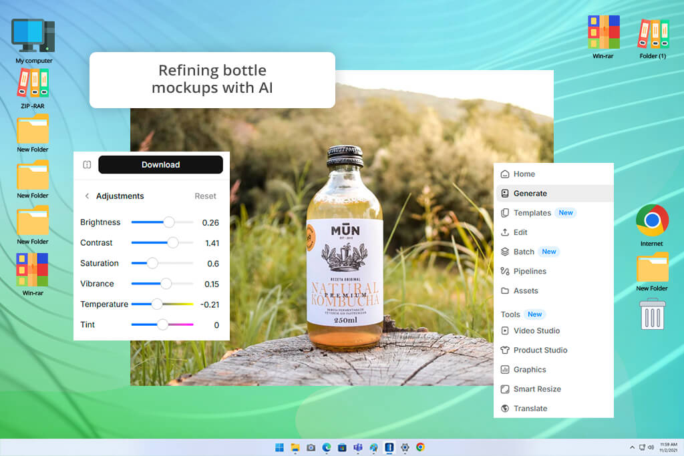The image size is (684, 456).
Task: Open the Templates section
Action: [x=554, y=213]
